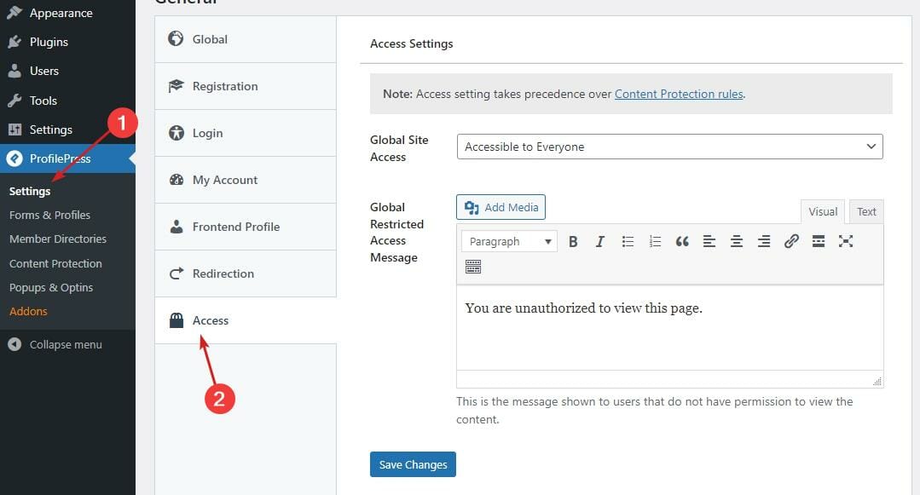Viewport: 920px width, 495px height.
Task: Align text center in editor
Action: (737, 242)
